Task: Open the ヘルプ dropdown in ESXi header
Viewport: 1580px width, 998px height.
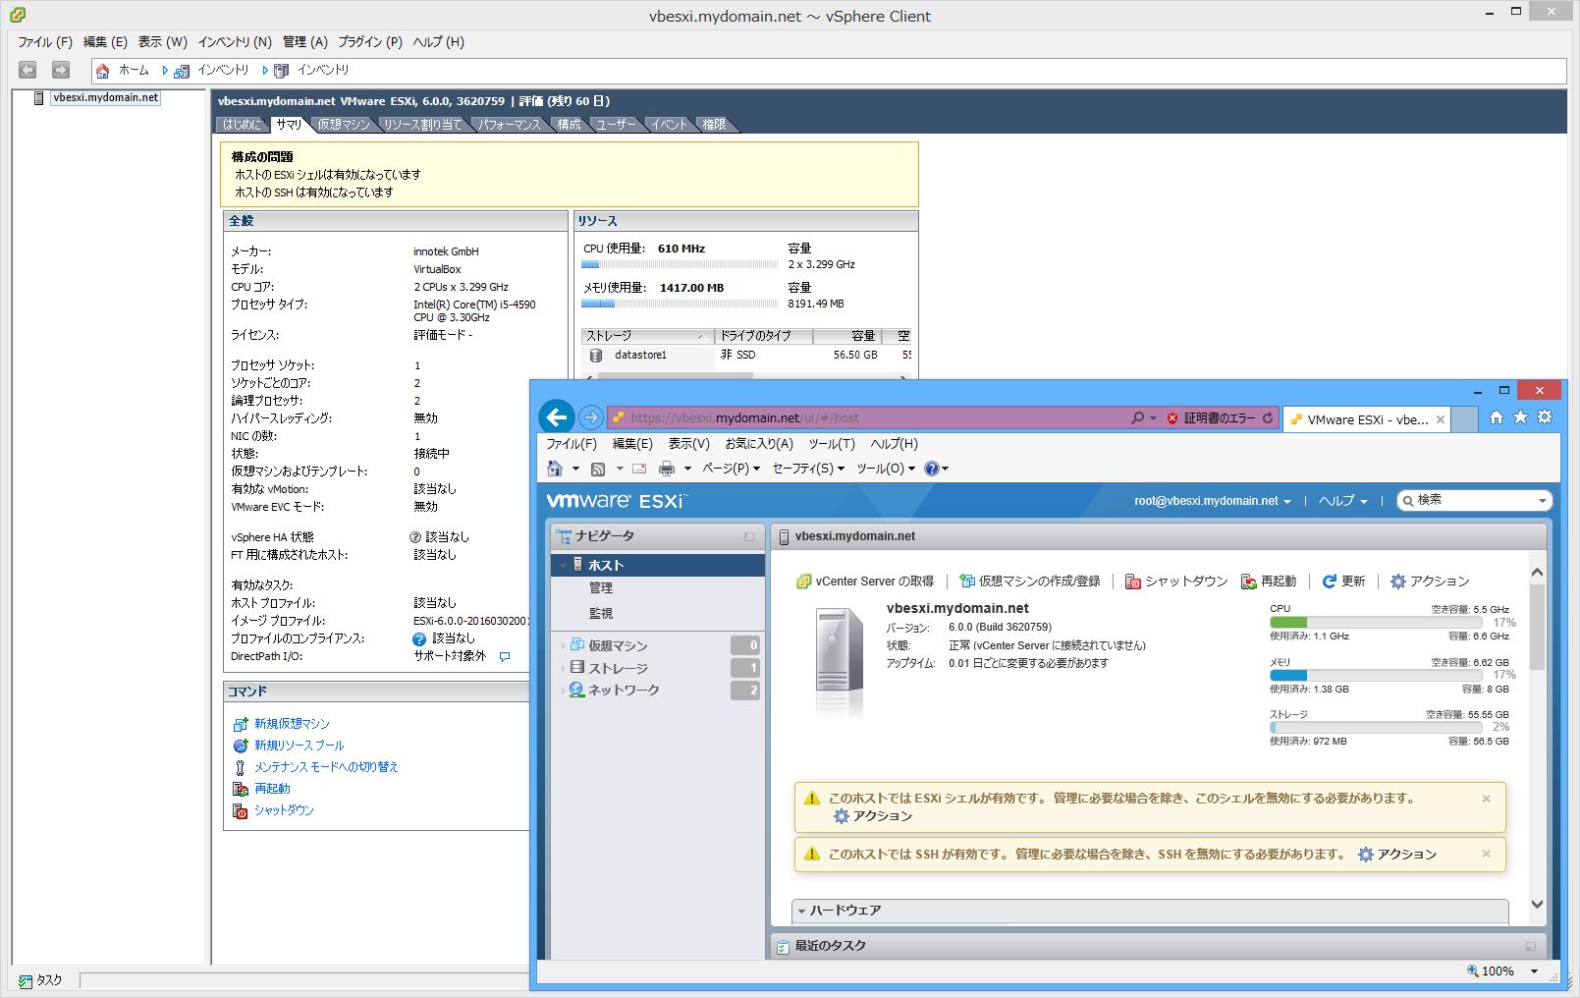Action: tap(1342, 501)
